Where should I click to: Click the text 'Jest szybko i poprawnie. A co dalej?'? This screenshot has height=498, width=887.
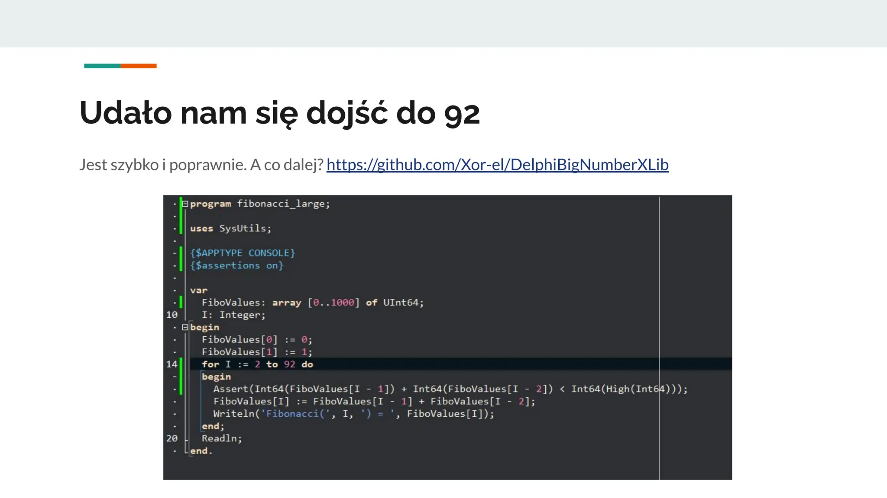201,165
